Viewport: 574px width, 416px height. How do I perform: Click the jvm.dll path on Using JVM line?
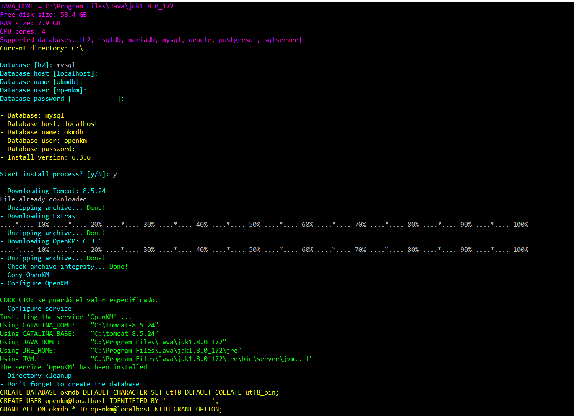(x=202, y=359)
